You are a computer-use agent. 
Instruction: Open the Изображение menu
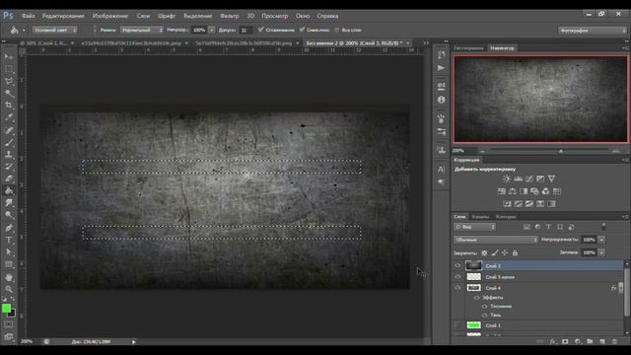tap(110, 16)
